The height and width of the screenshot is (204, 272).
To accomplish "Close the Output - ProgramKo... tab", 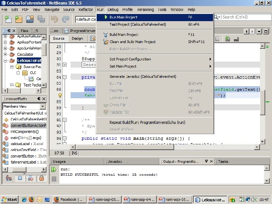I will click(211, 161).
